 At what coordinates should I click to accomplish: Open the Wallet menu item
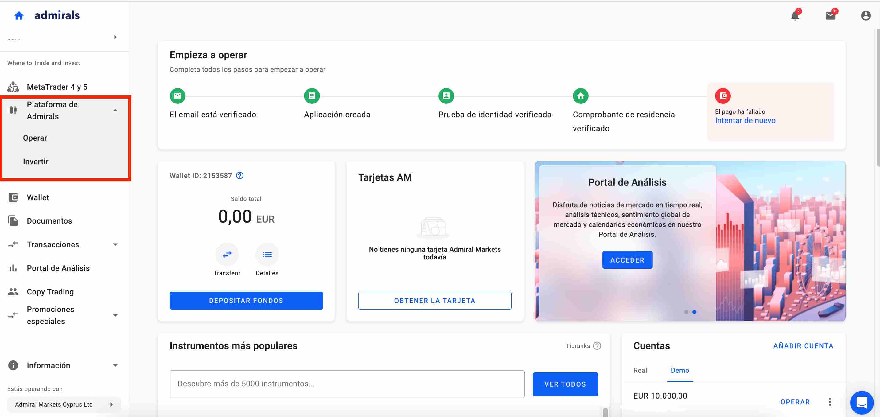(38, 197)
